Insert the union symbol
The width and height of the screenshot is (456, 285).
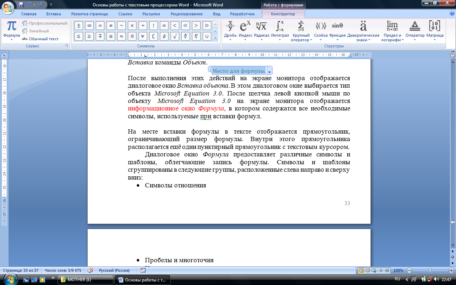coord(207,36)
